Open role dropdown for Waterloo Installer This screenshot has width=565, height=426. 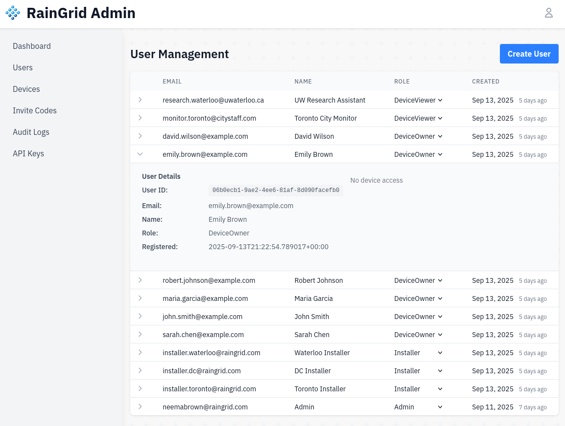[418, 353]
